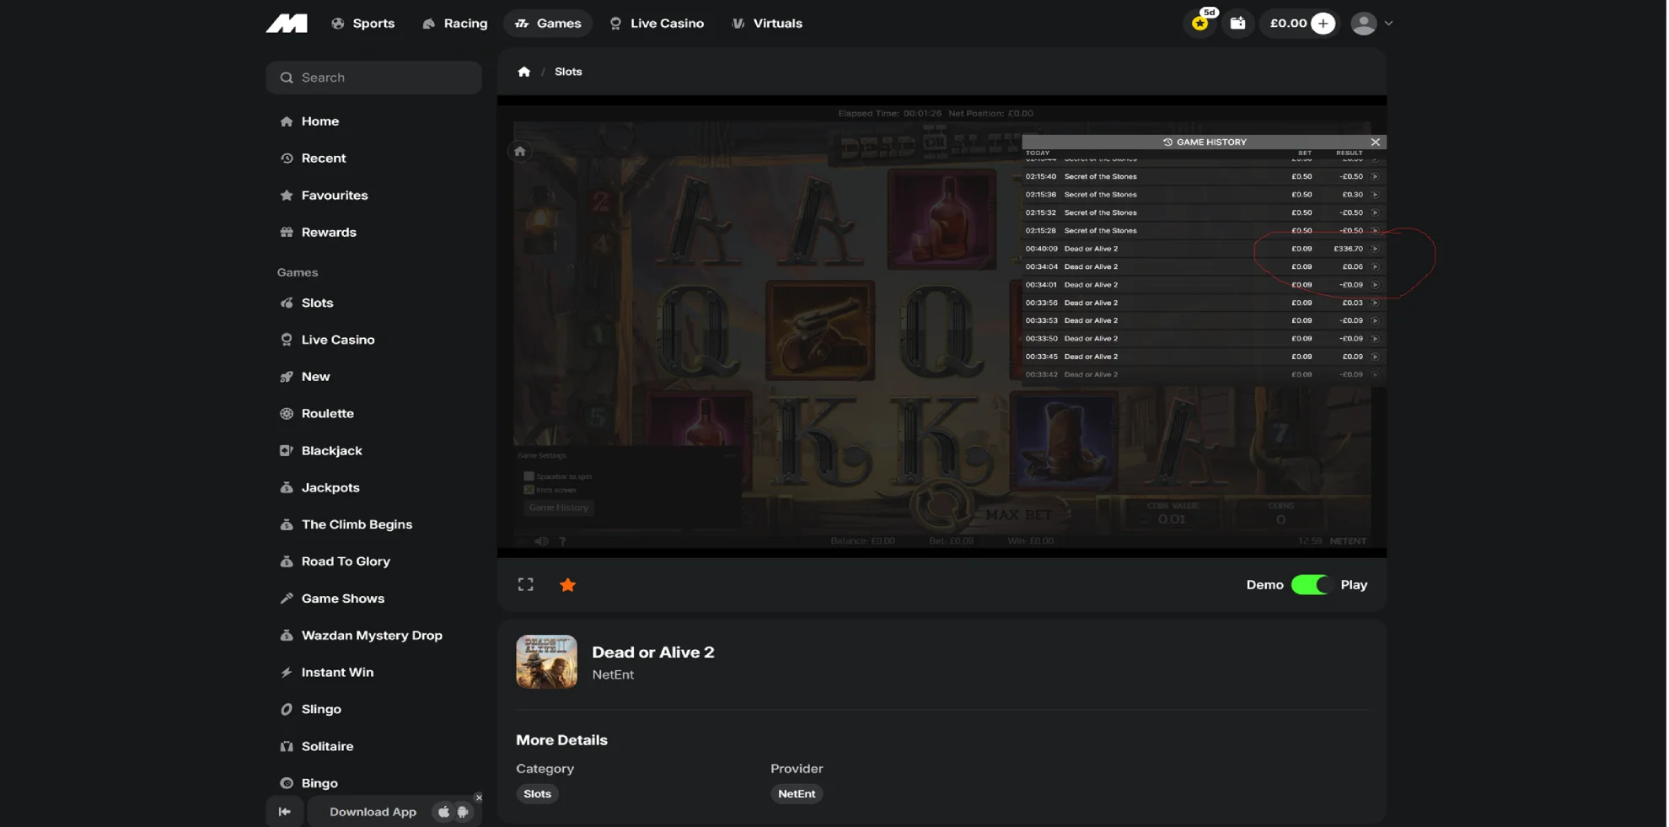Select the £336.70 result value
This screenshot has width=1669, height=827.
click(x=1348, y=249)
